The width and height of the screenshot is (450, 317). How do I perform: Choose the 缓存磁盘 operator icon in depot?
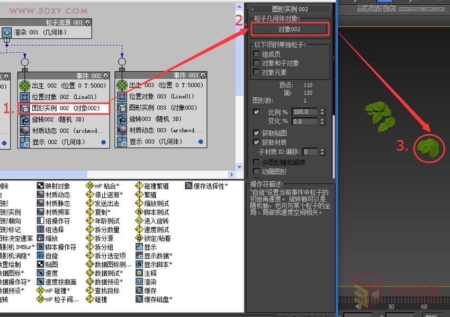139,300
